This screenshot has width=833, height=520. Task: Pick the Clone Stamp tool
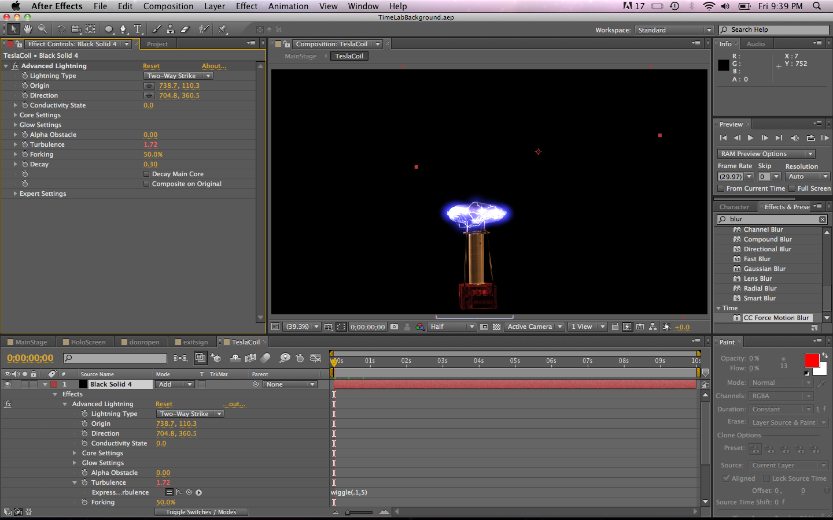171,29
